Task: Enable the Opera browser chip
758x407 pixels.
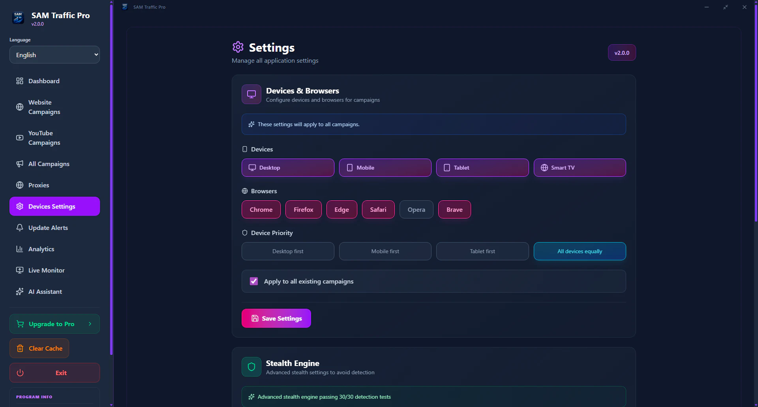Action: [417, 209]
